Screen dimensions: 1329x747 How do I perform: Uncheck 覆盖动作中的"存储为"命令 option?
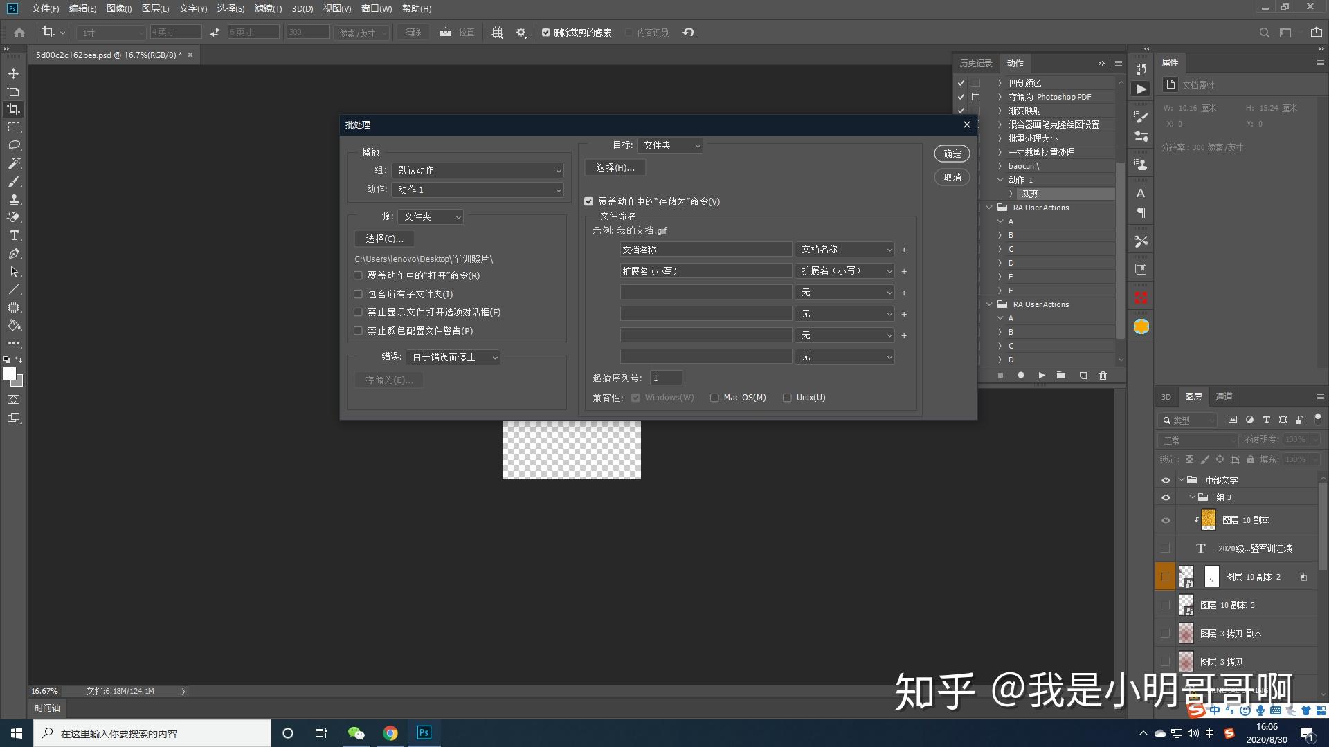click(589, 201)
